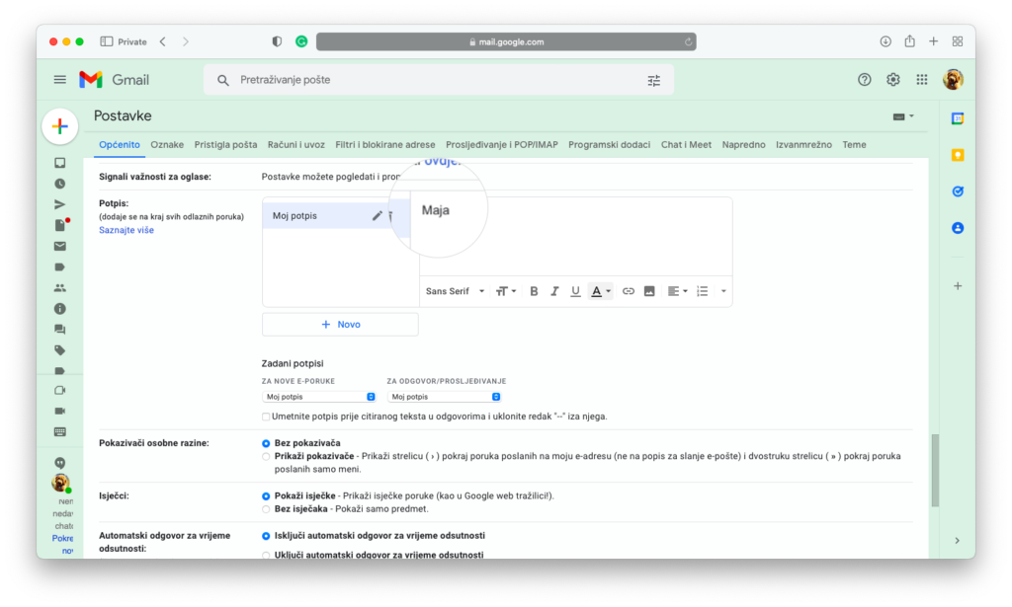Open Gmail settings gear icon
The height and width of the screenshot is (607, 1012).
tap(893, 80)
